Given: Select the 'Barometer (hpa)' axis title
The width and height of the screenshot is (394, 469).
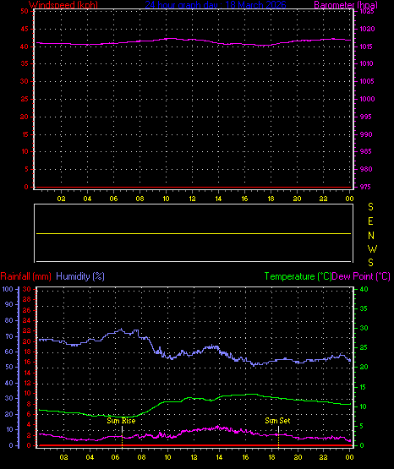Looking at the screenshot, I should click(346, 5).
